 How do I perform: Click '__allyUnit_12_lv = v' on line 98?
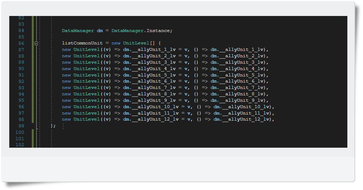pyautogui.click(x=161, y=119)
